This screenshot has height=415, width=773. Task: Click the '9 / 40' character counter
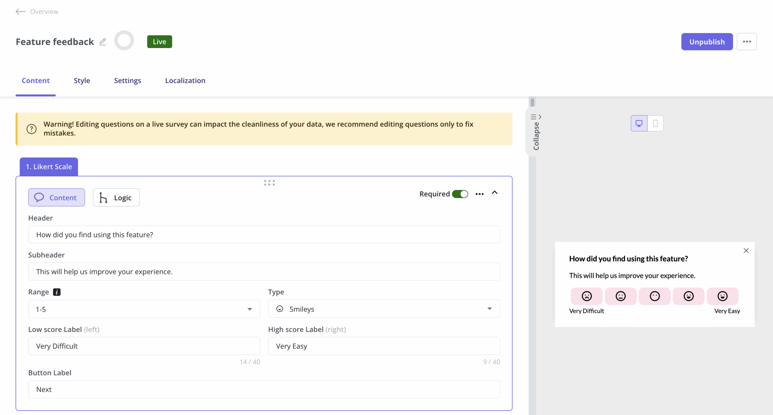(491, 362)
